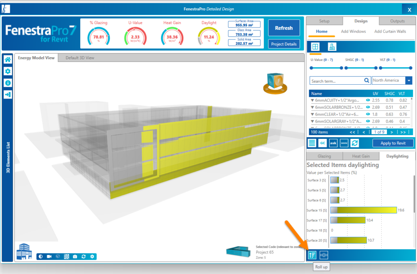The width and height of the screenshot is (417, 274).
Task: Click the refresh arrows in view toolbar
Action: 83,256
